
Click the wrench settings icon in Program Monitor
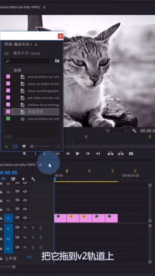[134, 131]
